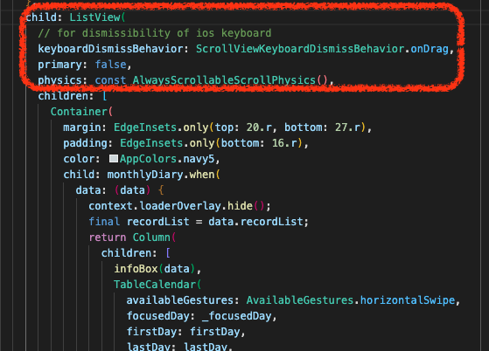
Task: Select the comment about ios keyboard dismissibility
Action: point(155,33)
